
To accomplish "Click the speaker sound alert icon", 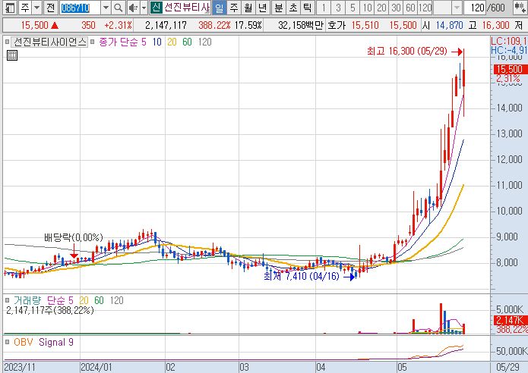I will tap(133, 8).
